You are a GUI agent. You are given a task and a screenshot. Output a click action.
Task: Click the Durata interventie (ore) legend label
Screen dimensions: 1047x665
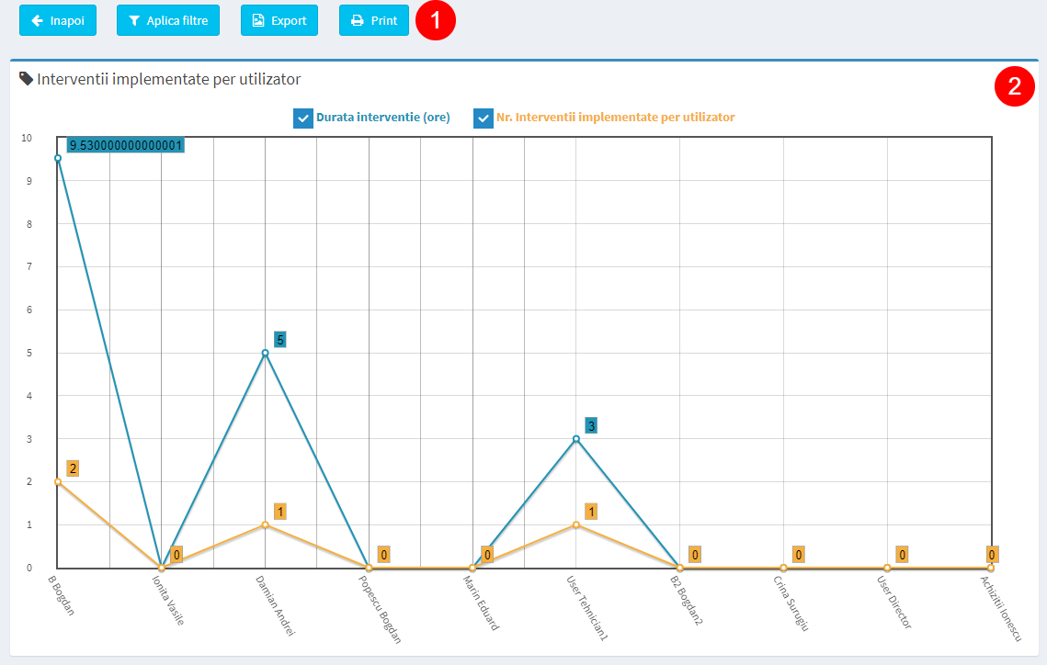click(x=383, y=118)
